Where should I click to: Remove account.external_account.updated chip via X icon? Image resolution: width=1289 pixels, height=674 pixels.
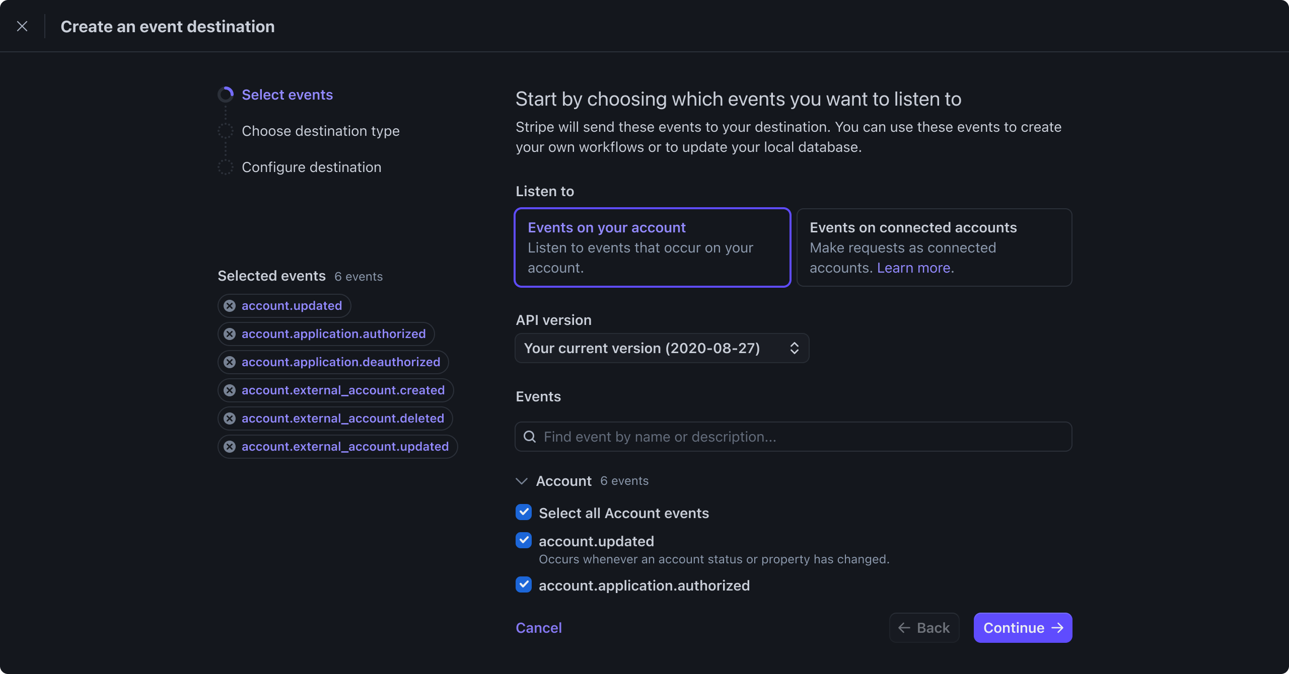[230, 447]
